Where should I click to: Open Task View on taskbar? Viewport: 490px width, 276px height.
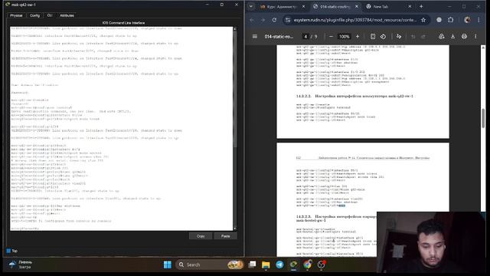click(252, 264)
